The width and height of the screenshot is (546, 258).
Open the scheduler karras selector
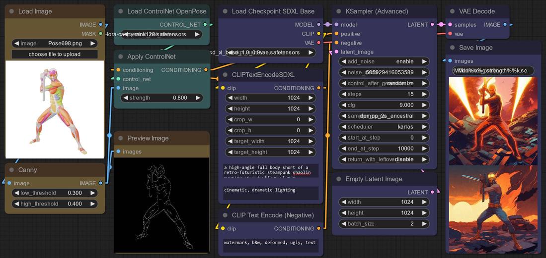pyautogui.click(x=384, y=127)
